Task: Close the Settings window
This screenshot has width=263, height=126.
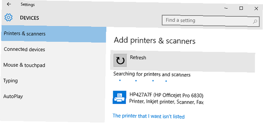Action: (x=256, y=9)
